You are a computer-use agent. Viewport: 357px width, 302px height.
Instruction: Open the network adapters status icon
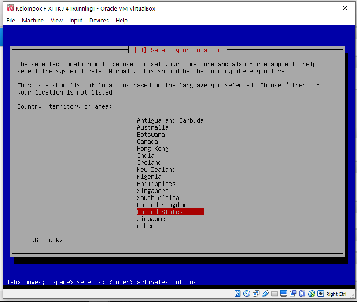[256, 294]
